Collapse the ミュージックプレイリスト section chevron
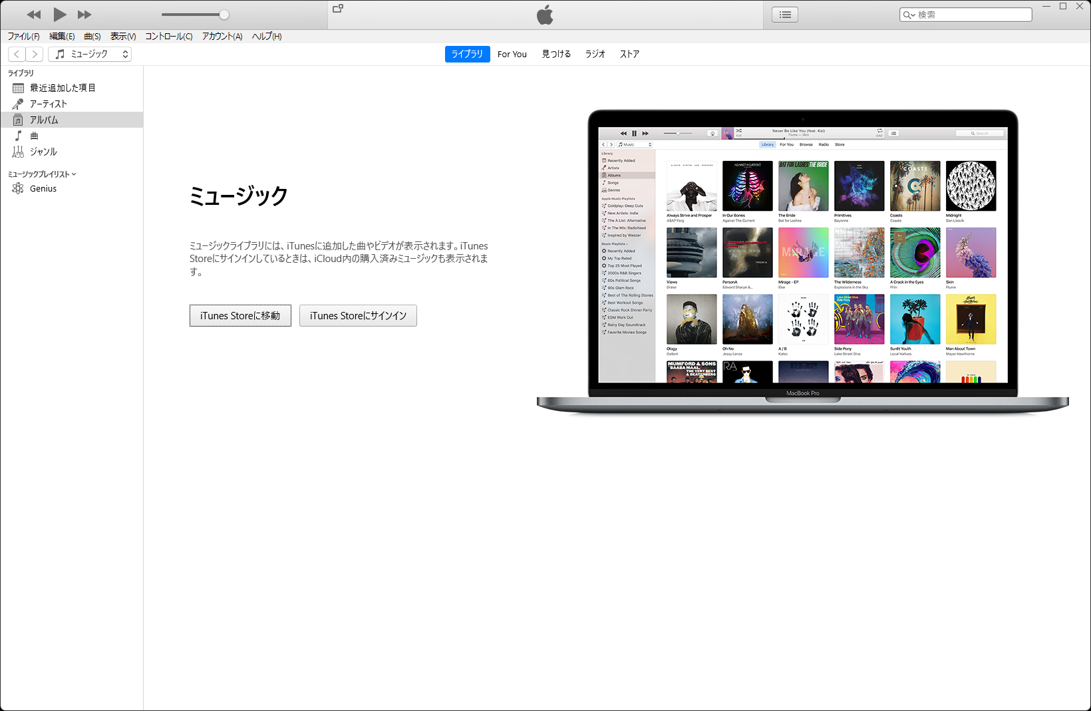The height and width of the screenshot is (711, 1091). pyautogui.click(x=73, y=174)
